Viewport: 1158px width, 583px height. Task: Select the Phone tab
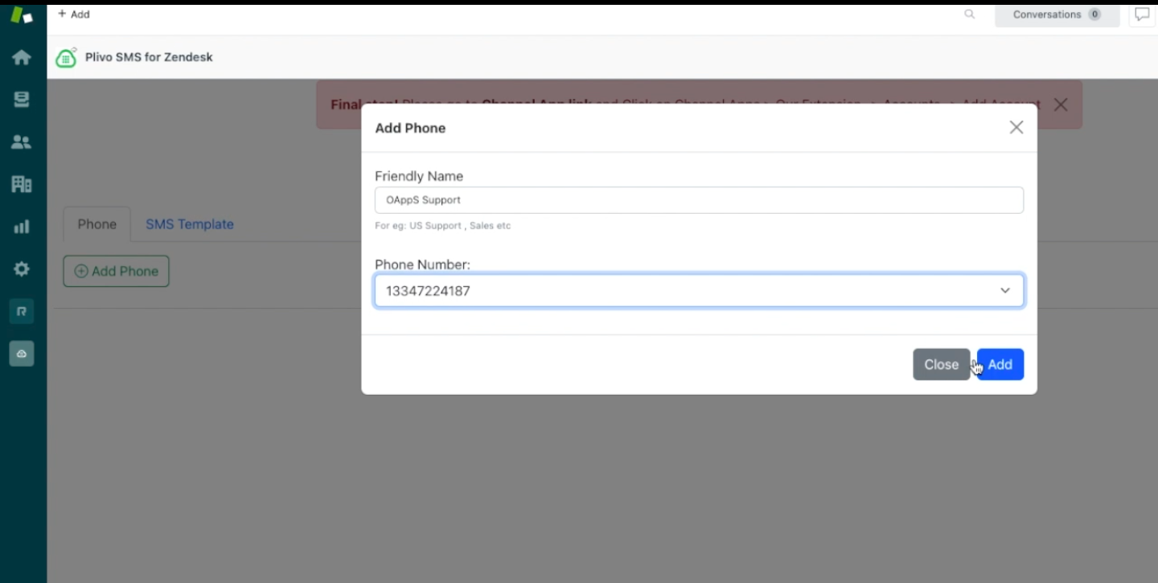97,224
